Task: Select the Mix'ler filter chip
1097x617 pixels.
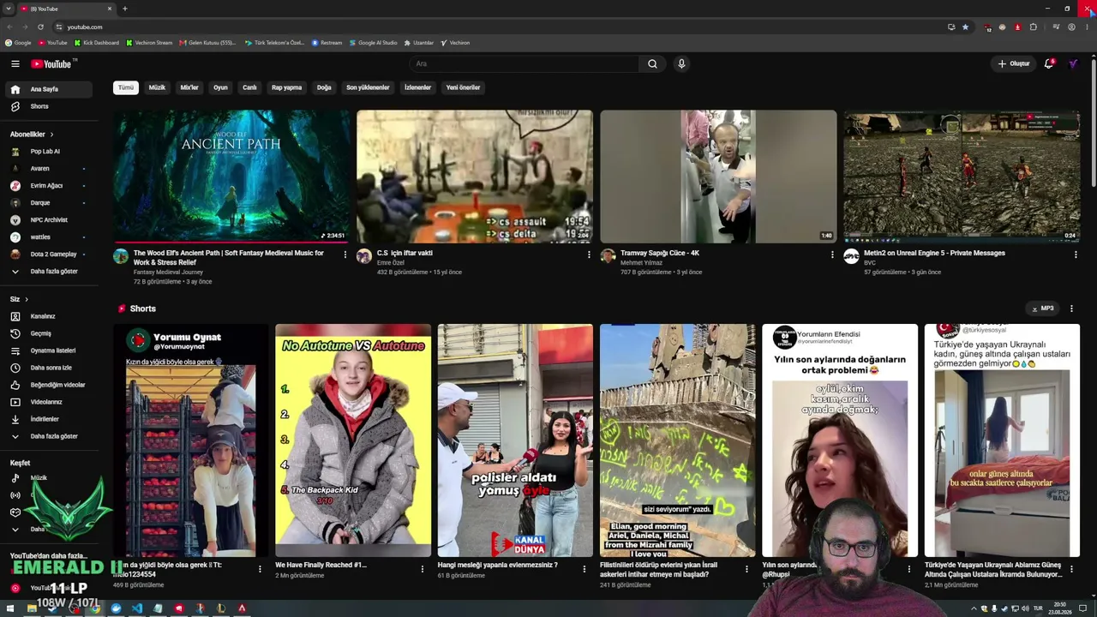Action: point(189,87)
